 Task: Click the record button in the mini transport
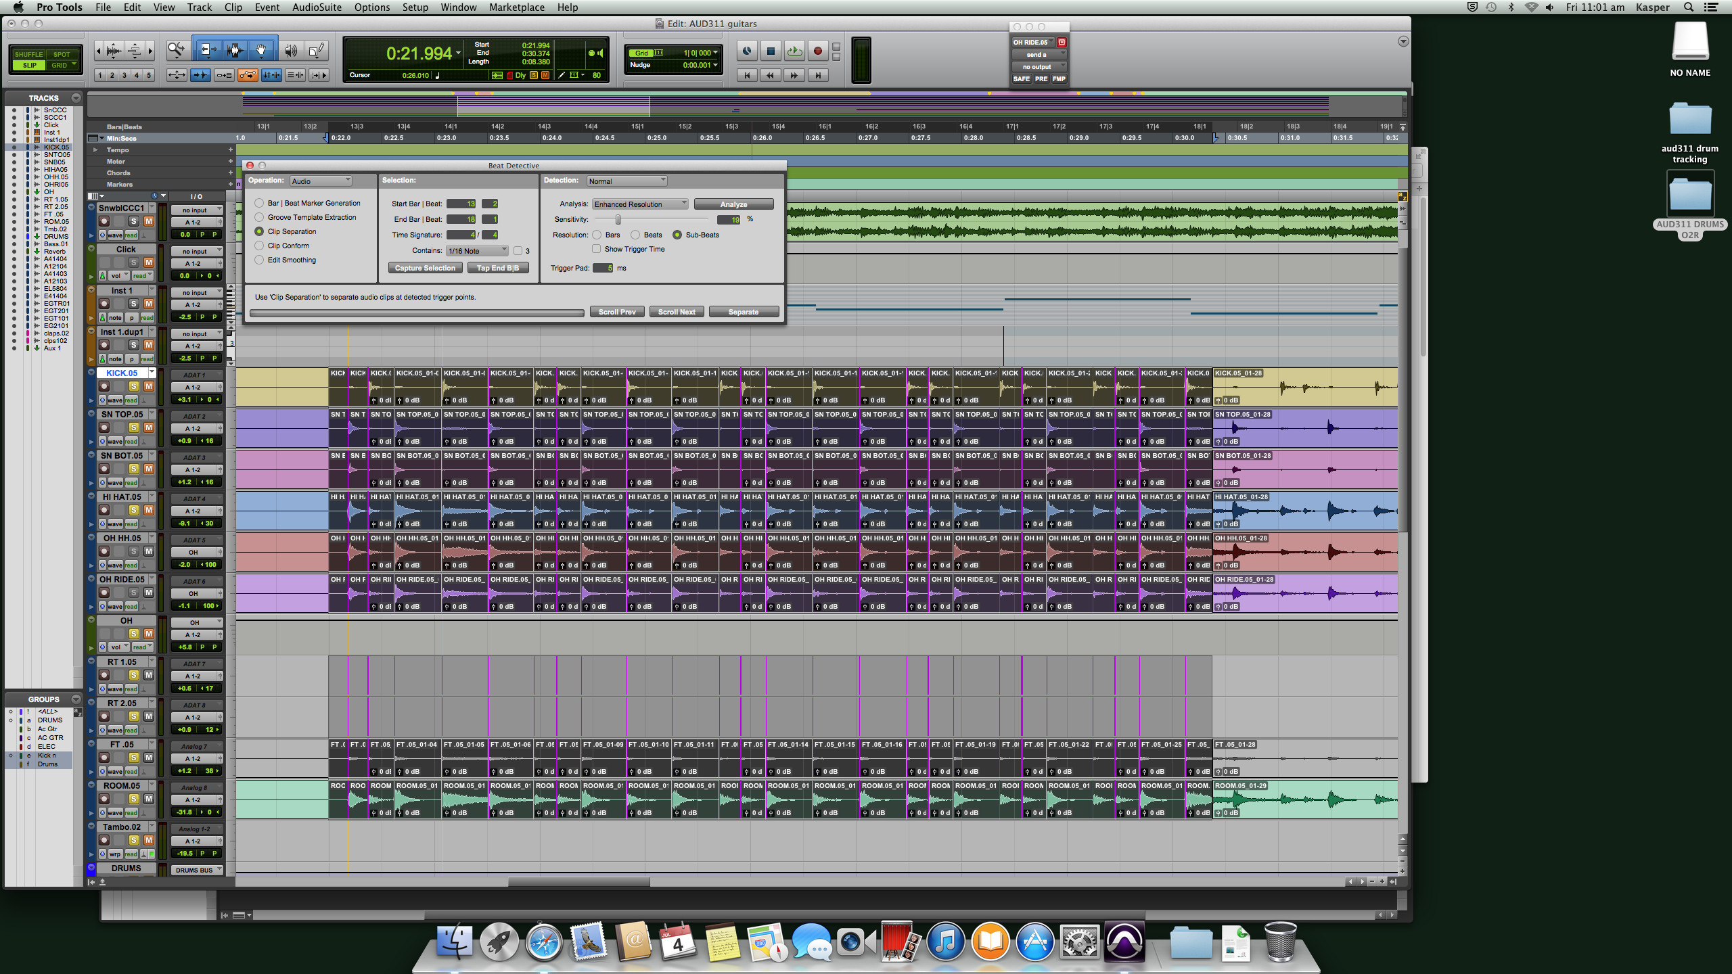point(817,51)
